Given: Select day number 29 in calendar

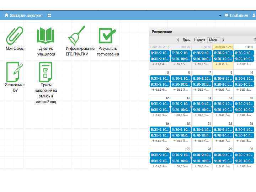Looking at the screenshot, I should tap(230, 149).
